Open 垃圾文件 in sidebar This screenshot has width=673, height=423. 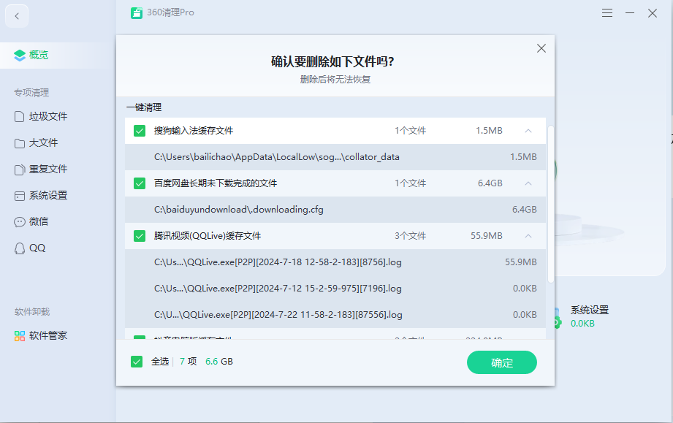(41, 116)
